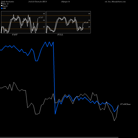138x138 pixels.
Task: Click the 'Daily Stochastics' title text
Action: point(7,2)
